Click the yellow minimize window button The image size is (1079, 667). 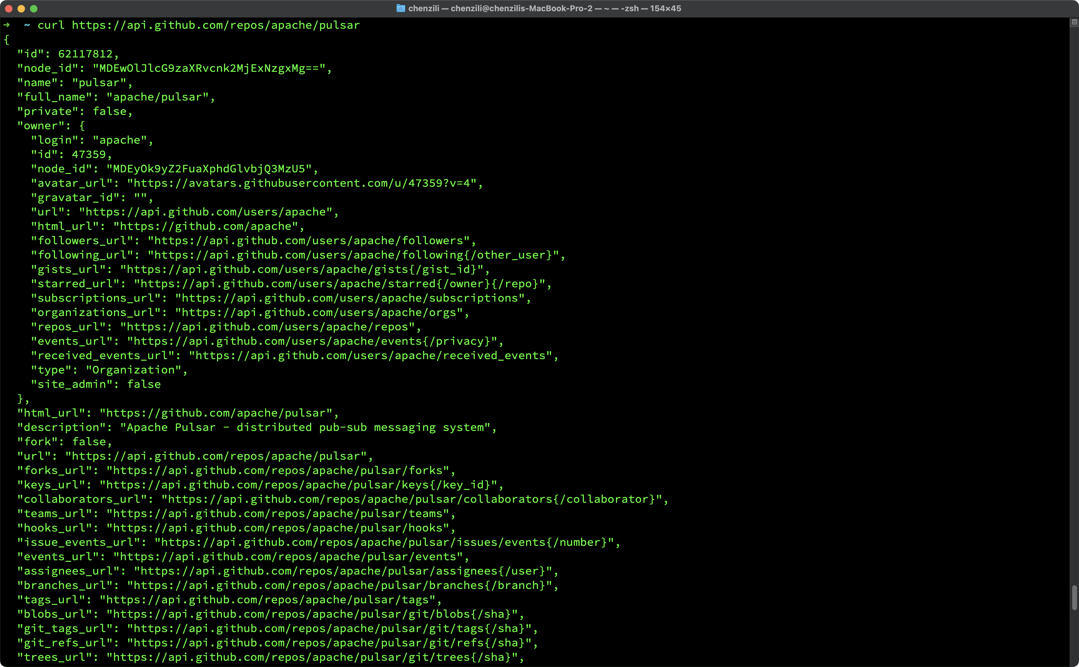point(21,8)
